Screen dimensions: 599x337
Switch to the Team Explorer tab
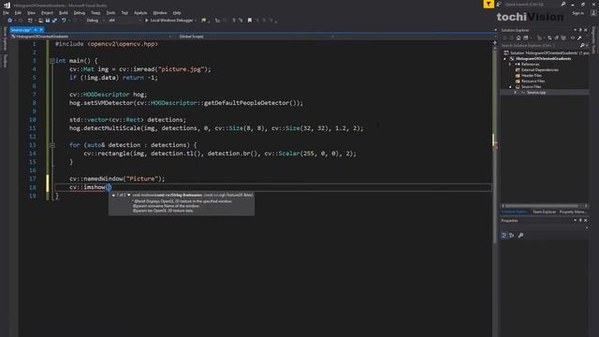tap(544, 212)
